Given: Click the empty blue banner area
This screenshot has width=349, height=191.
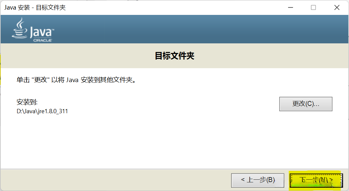Looking at the screenshot, I should (200, 29).
